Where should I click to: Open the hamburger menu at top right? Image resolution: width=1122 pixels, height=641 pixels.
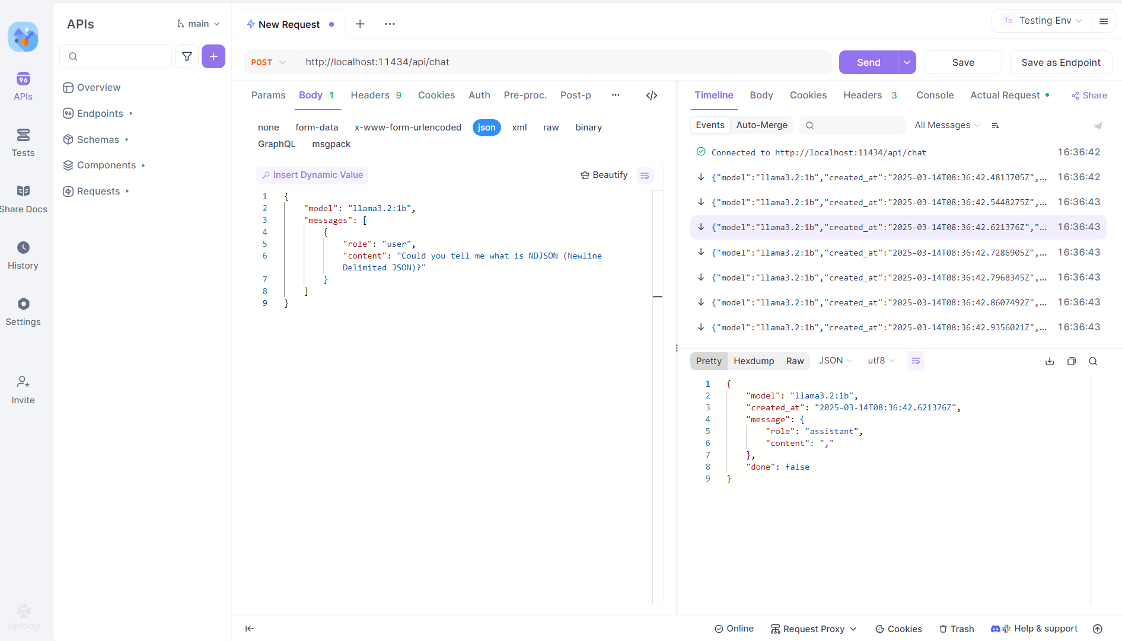point(1104,21)
